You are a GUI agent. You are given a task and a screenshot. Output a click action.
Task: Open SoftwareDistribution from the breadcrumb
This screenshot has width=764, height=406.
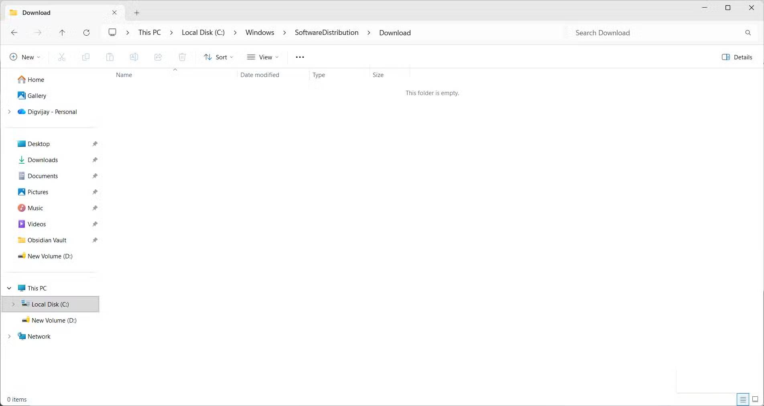[326, 32]
